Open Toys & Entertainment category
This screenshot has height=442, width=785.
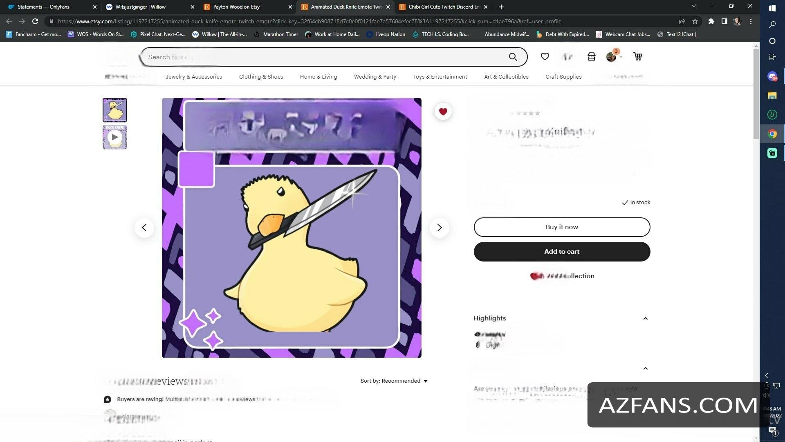tap(440, 77)
